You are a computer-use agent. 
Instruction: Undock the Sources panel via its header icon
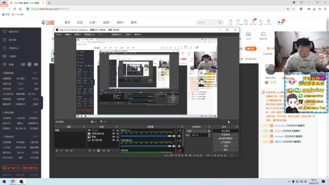click(x=117, y=127)
